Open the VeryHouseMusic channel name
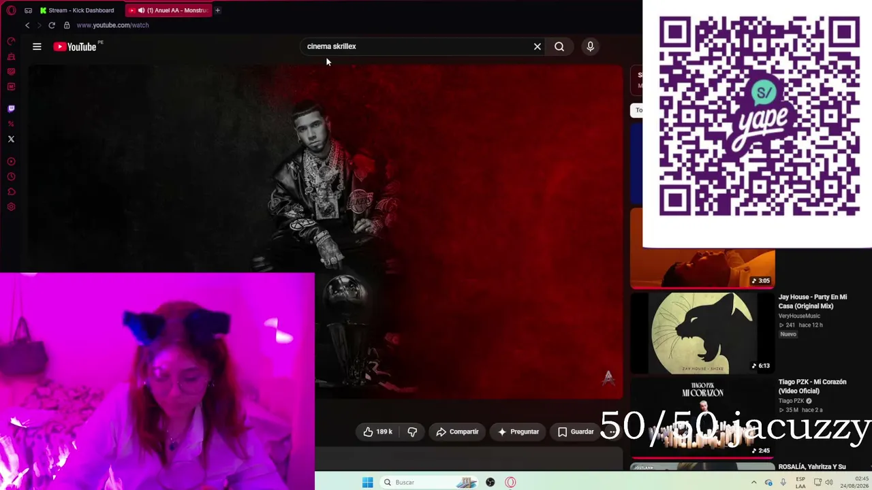Image resolution: width=872 pixels, height=490 pixels. (799, 316)
